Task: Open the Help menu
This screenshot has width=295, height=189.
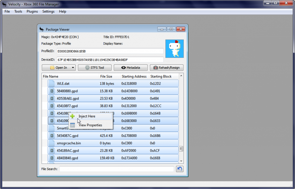Action: (63, 12)
